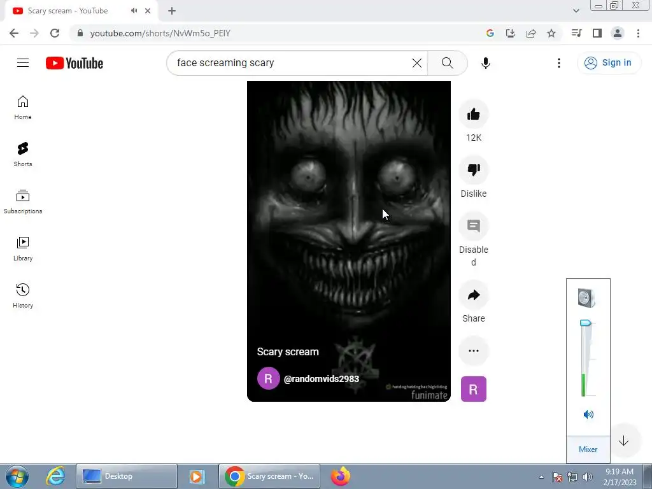Click the Action Center flag tray icon
This screenshot has width=652, height=489.
(x=557, y=478)
